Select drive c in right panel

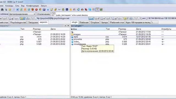pos(91,18)
